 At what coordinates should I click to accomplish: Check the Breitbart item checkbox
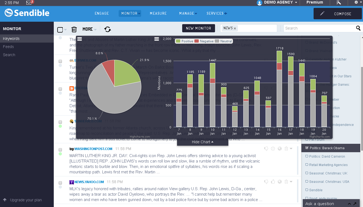(x=60, y=89)
